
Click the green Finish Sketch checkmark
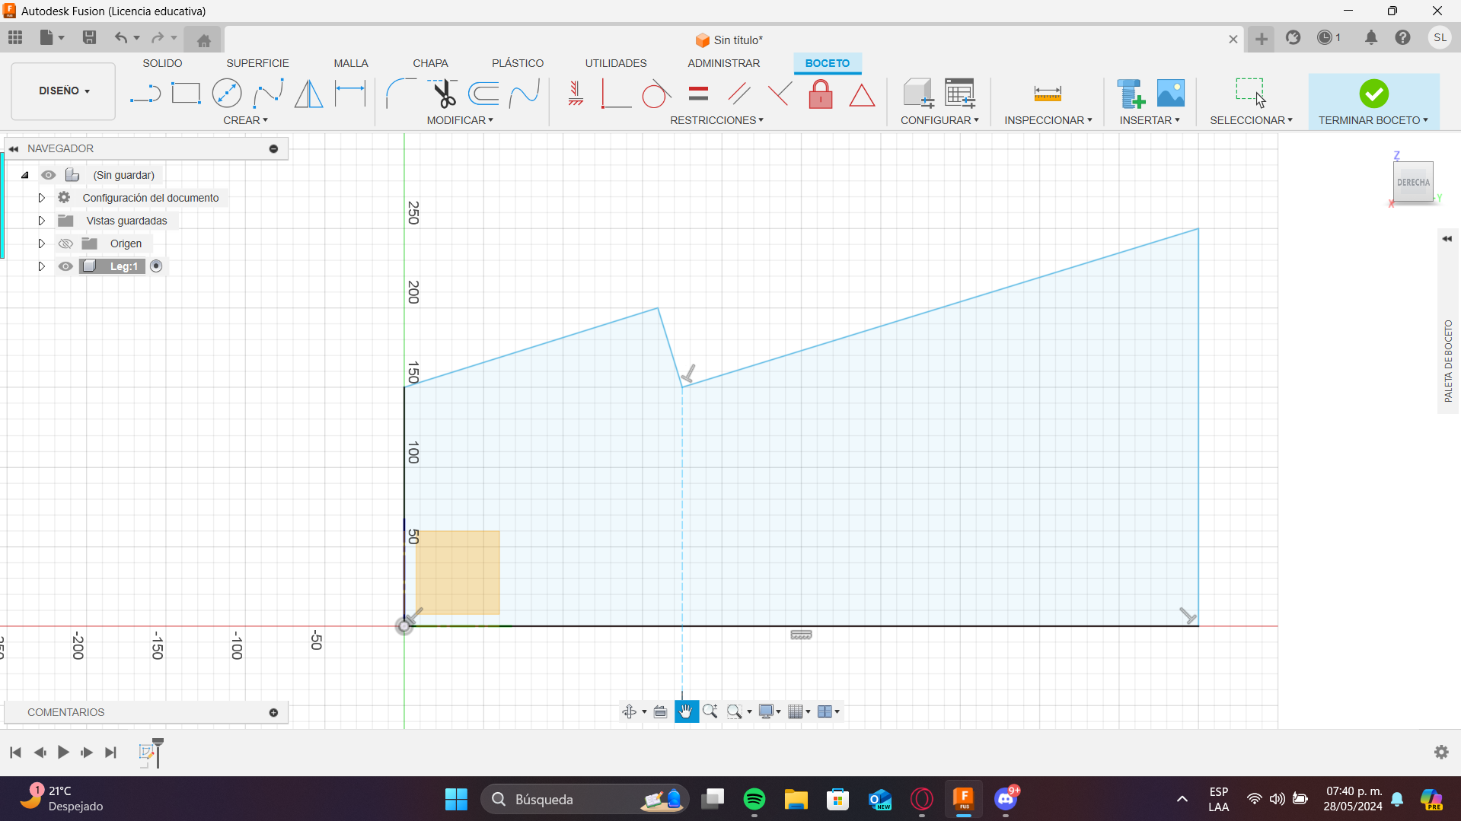[1373, 94]
